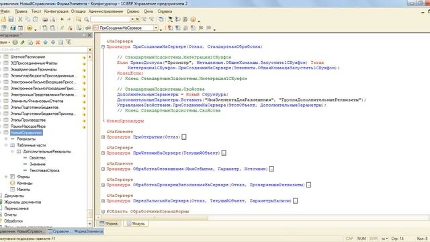Image resolution: width=430 pixels, height=242 pixels.
Task: Clear the toolbar search box with X
Action: (137, 19)
